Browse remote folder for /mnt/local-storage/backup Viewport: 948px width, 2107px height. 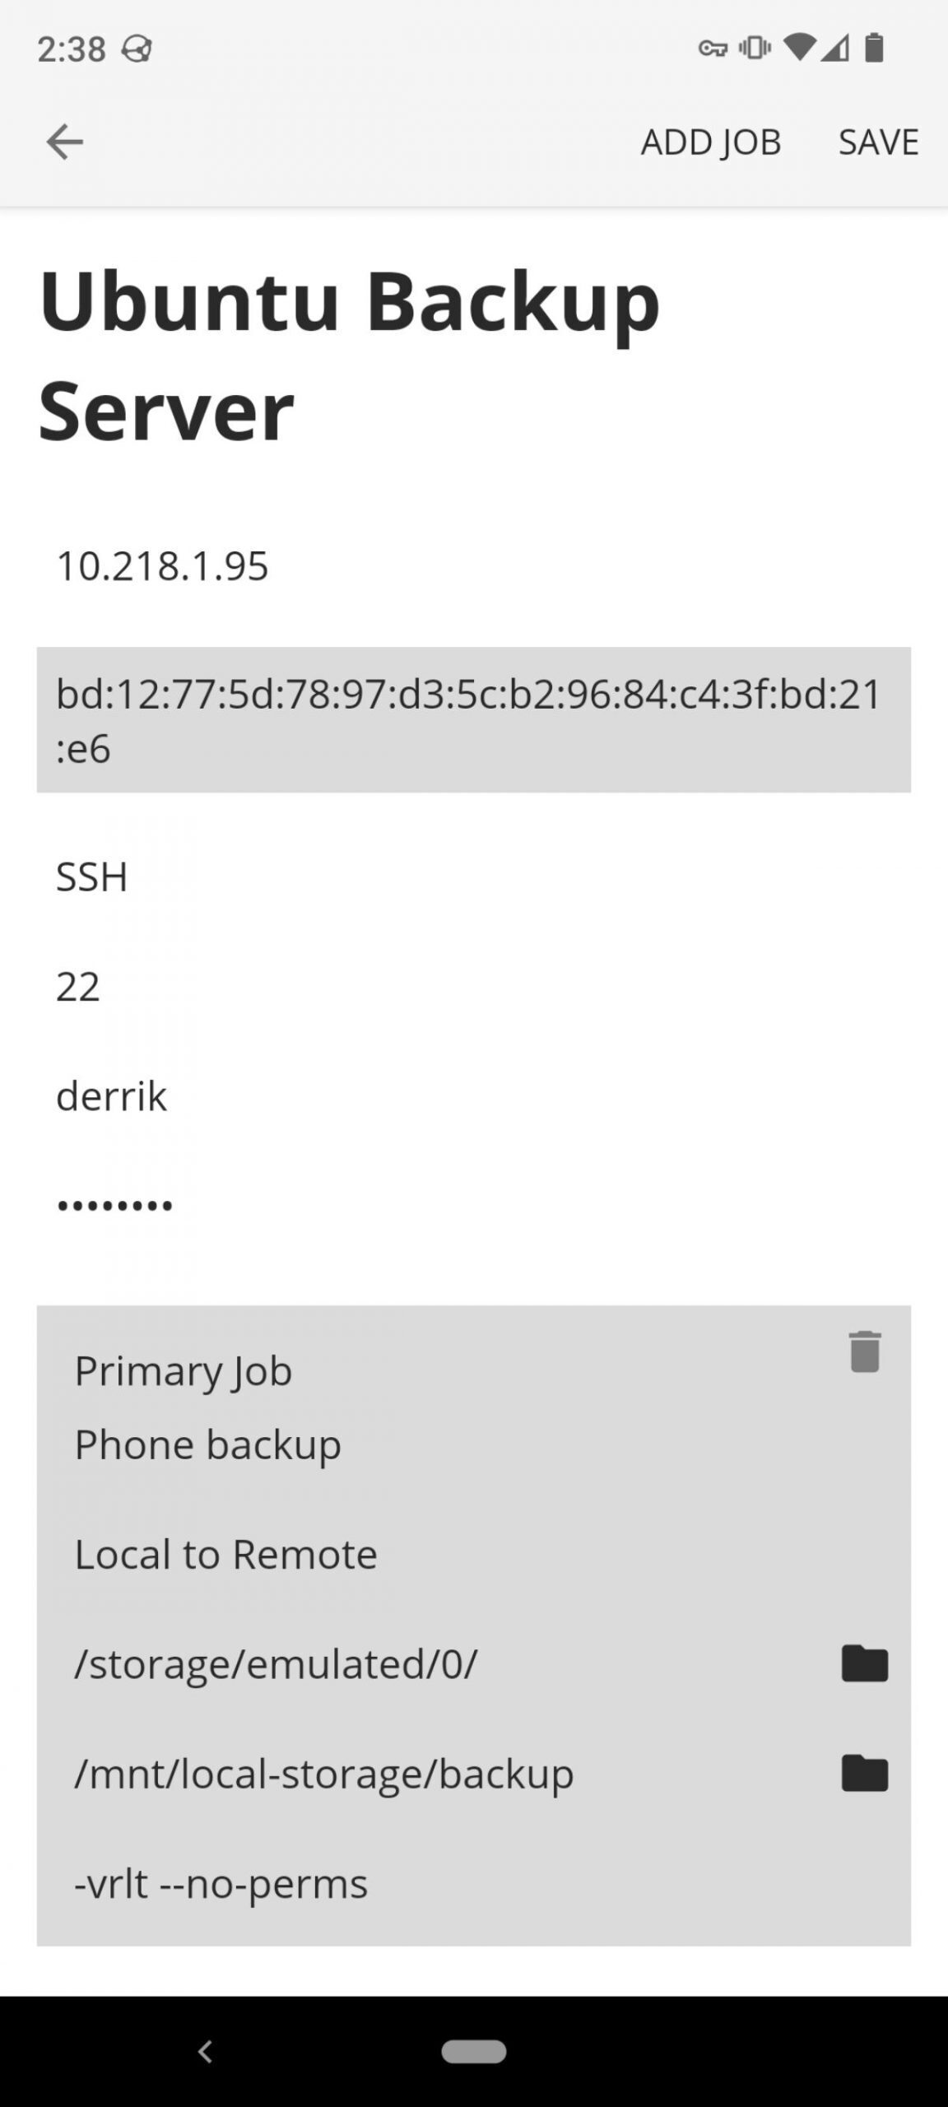coord(864,1773)
